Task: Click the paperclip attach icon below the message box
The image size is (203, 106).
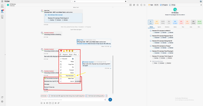Action: pyautogui.click(x=59, y=103)
